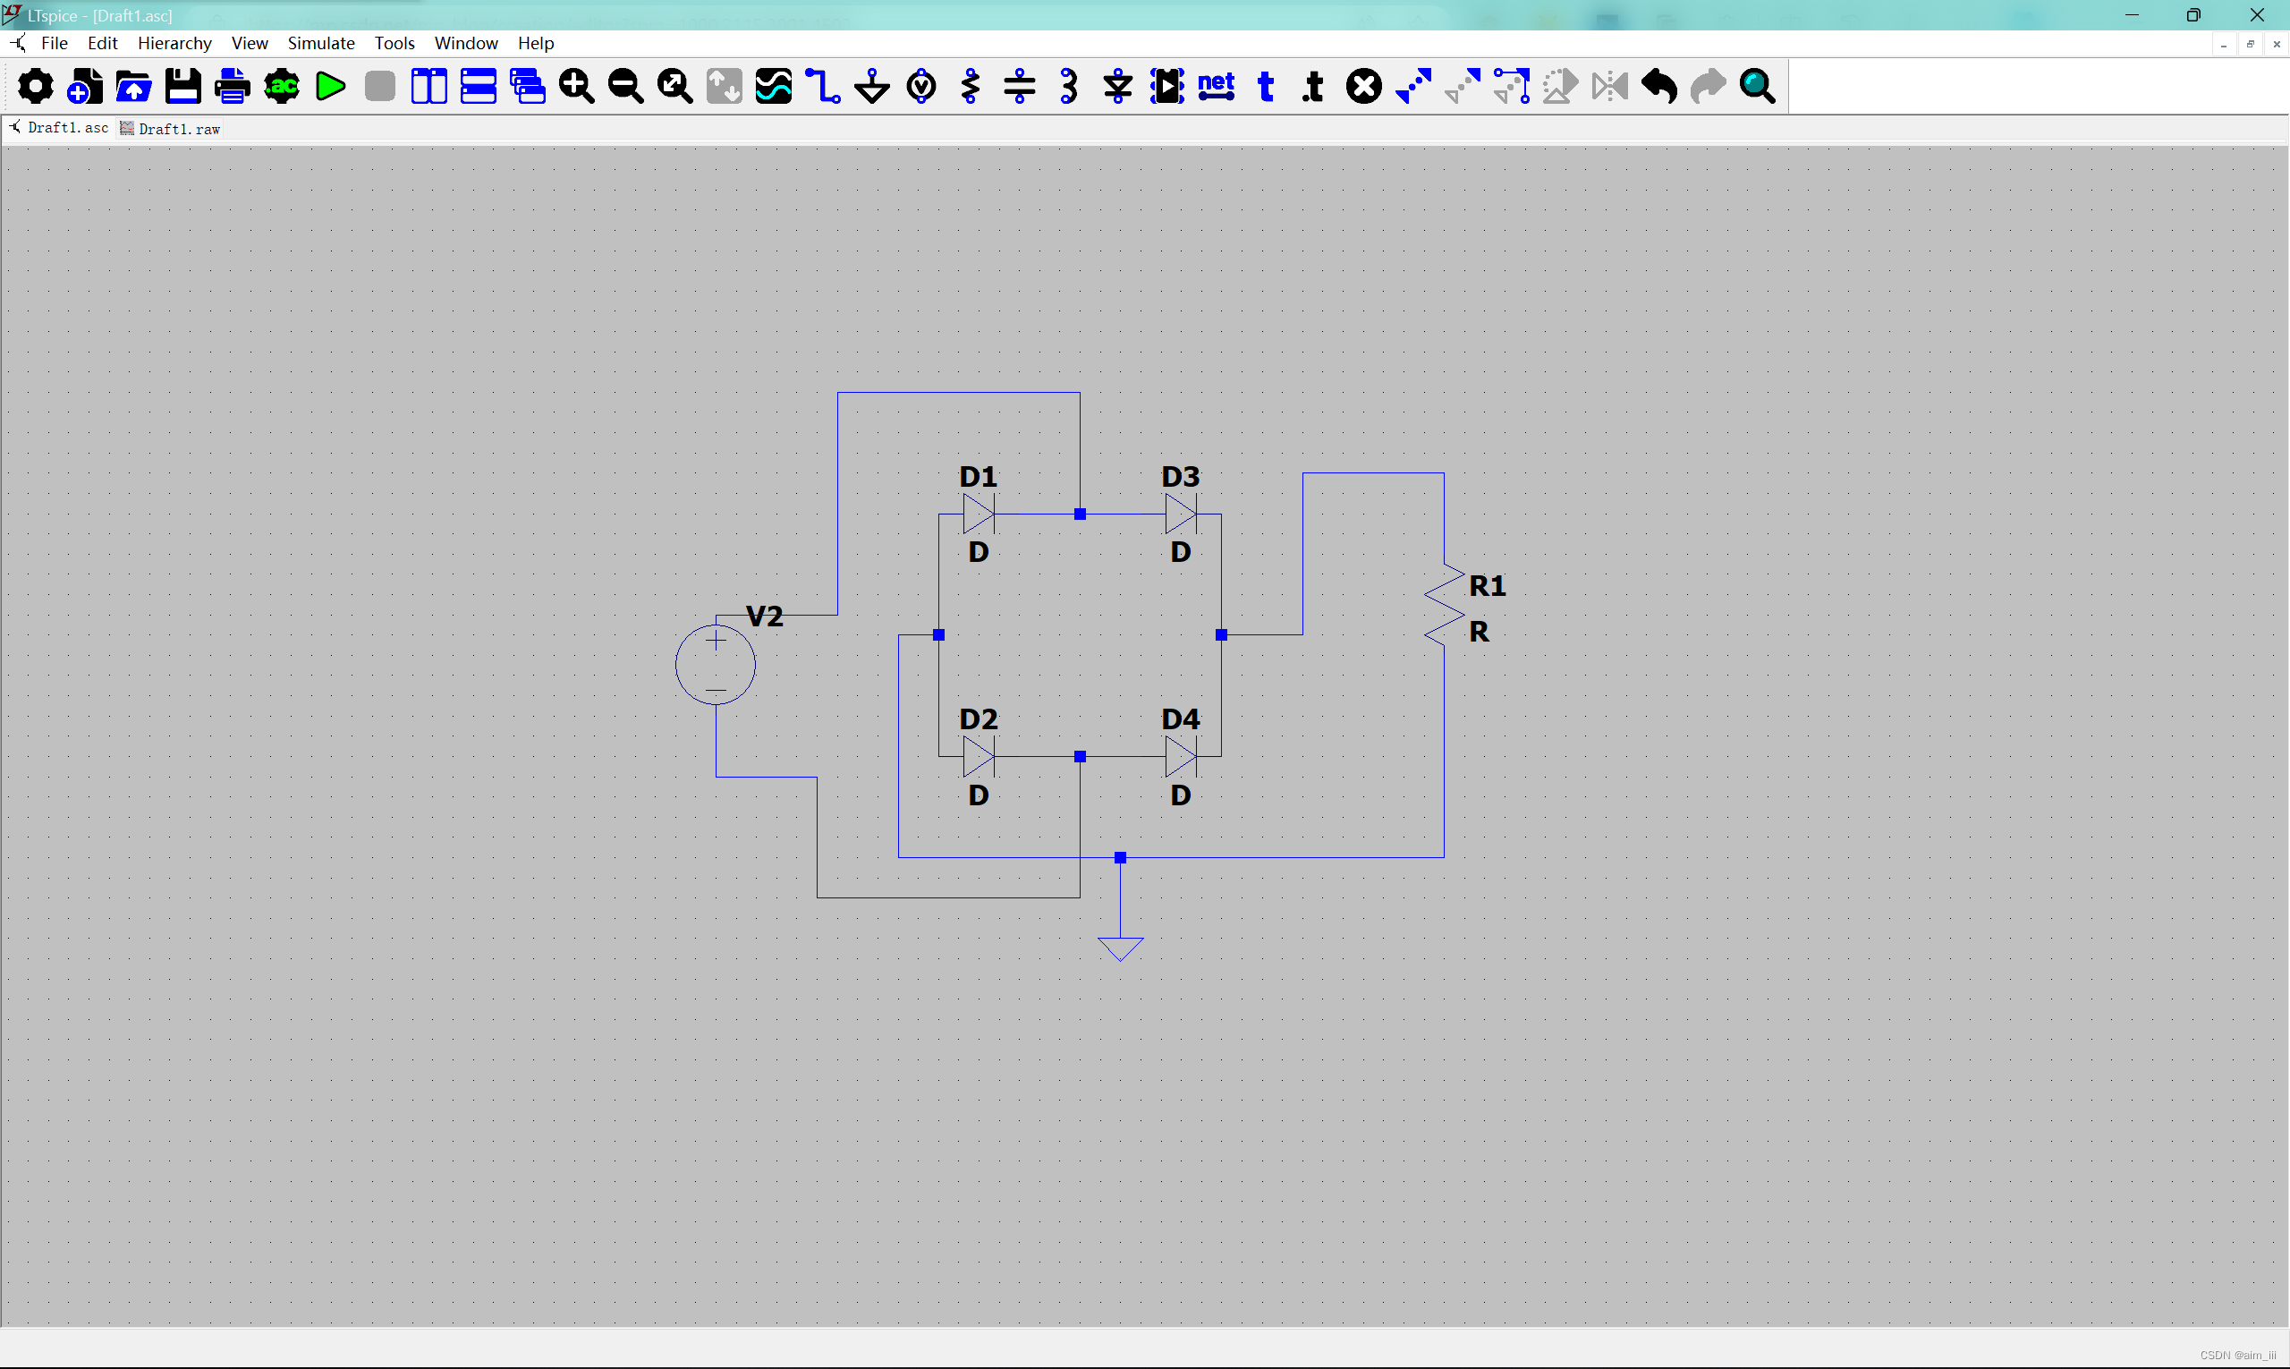Image resolution: width=2290 pixels, height=1369 pixels.
Task: Click the resistor R1 on schematic
Action: tap(1445, 605)
